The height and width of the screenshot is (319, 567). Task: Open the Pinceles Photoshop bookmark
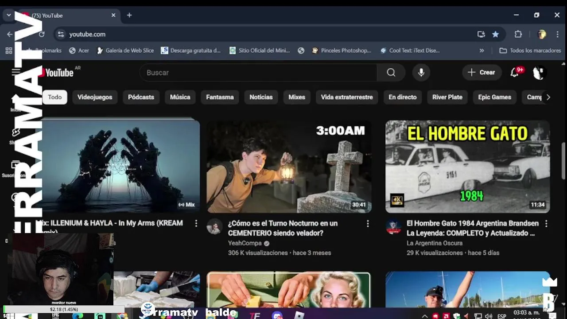pyautogui.click(x=341, y=51)
